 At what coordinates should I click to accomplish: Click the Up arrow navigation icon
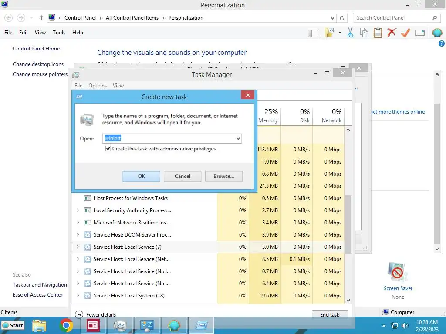41,18
